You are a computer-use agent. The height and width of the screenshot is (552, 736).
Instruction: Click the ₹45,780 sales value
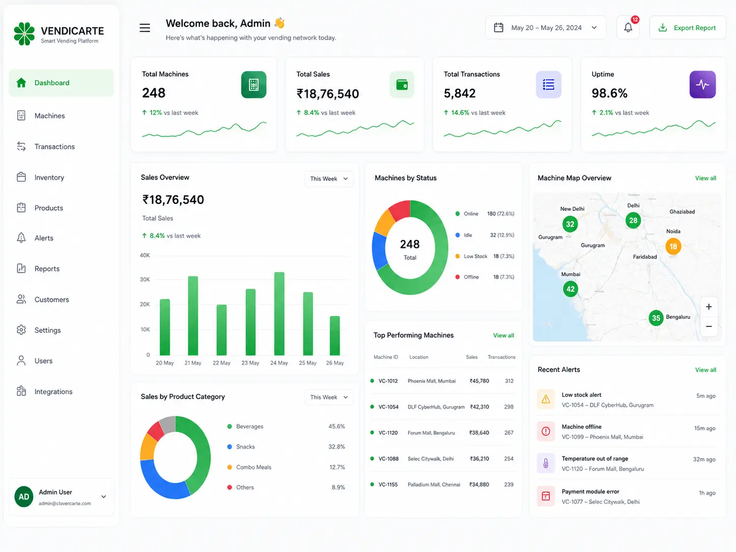[479, 381]
